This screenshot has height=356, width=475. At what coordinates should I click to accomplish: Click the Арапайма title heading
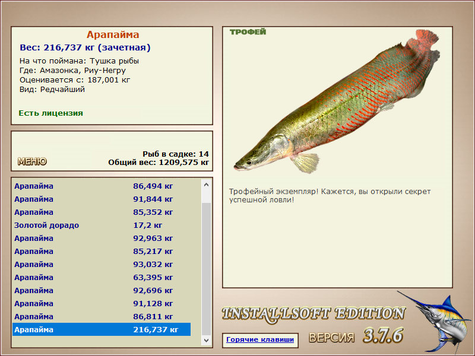pyautogui.click(x=113, y=34)
